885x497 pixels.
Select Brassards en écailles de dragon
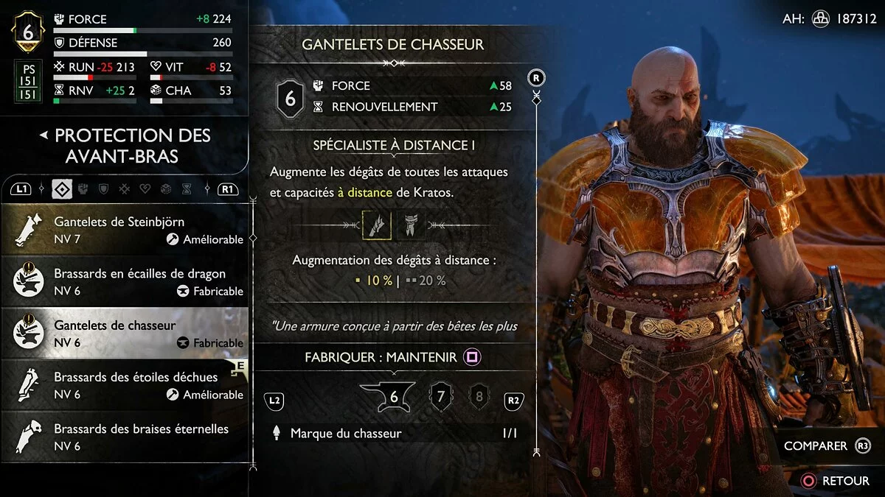click(x=125, y=281)
